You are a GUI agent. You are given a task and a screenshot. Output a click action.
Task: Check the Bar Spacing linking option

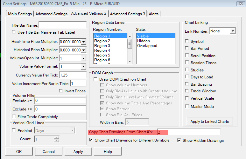tap(187, 84)
